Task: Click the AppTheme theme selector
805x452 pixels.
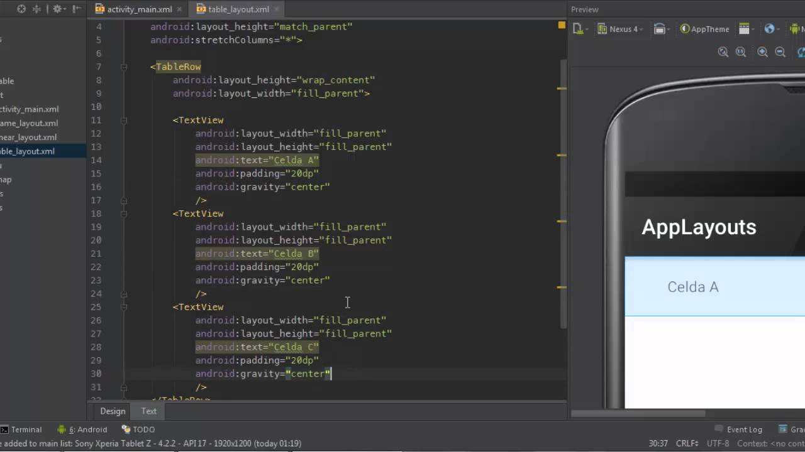Action: (x=704, y=29)
